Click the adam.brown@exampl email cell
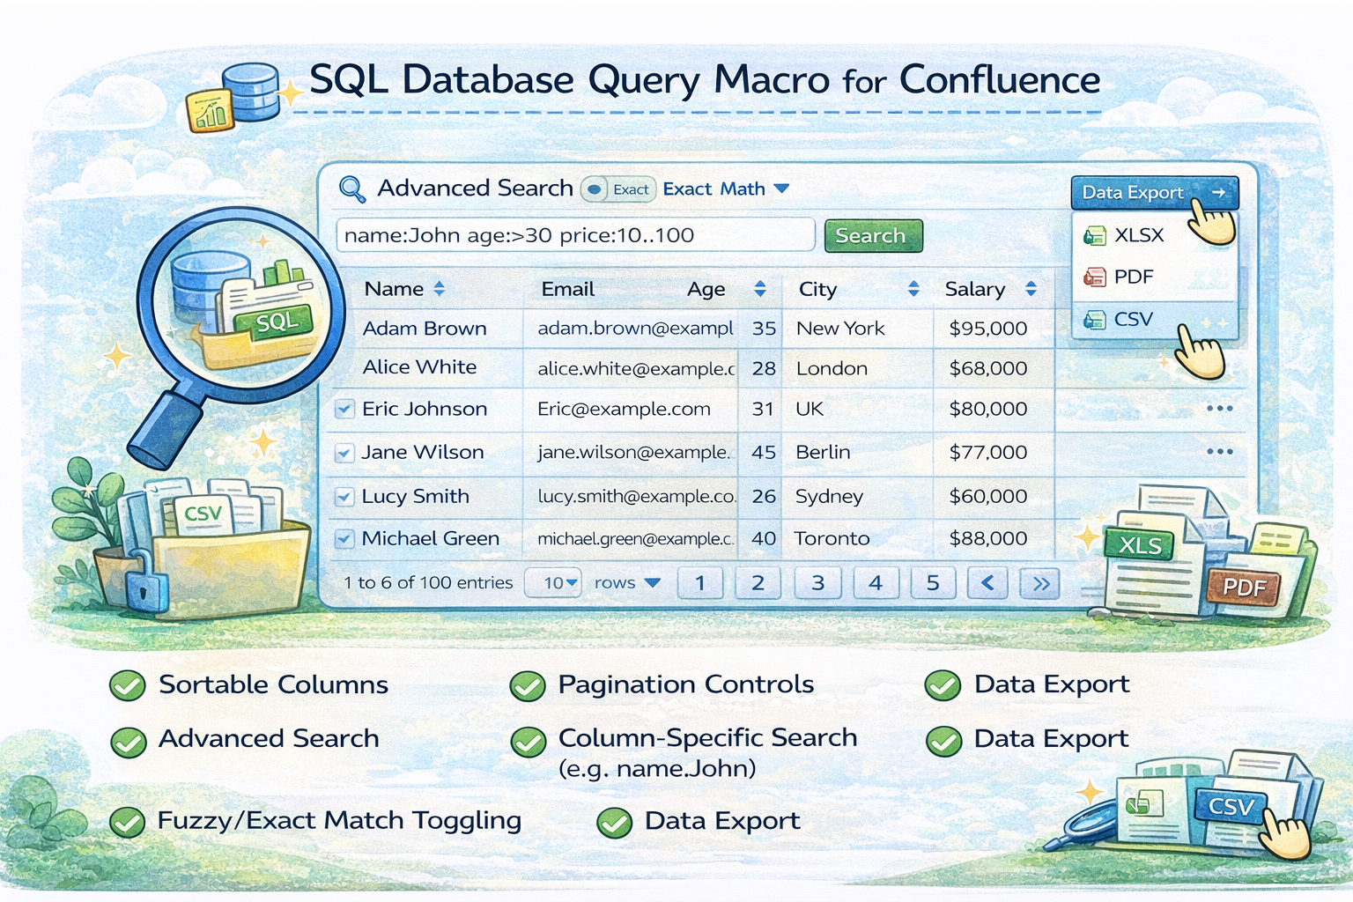 tap(635, 329)
